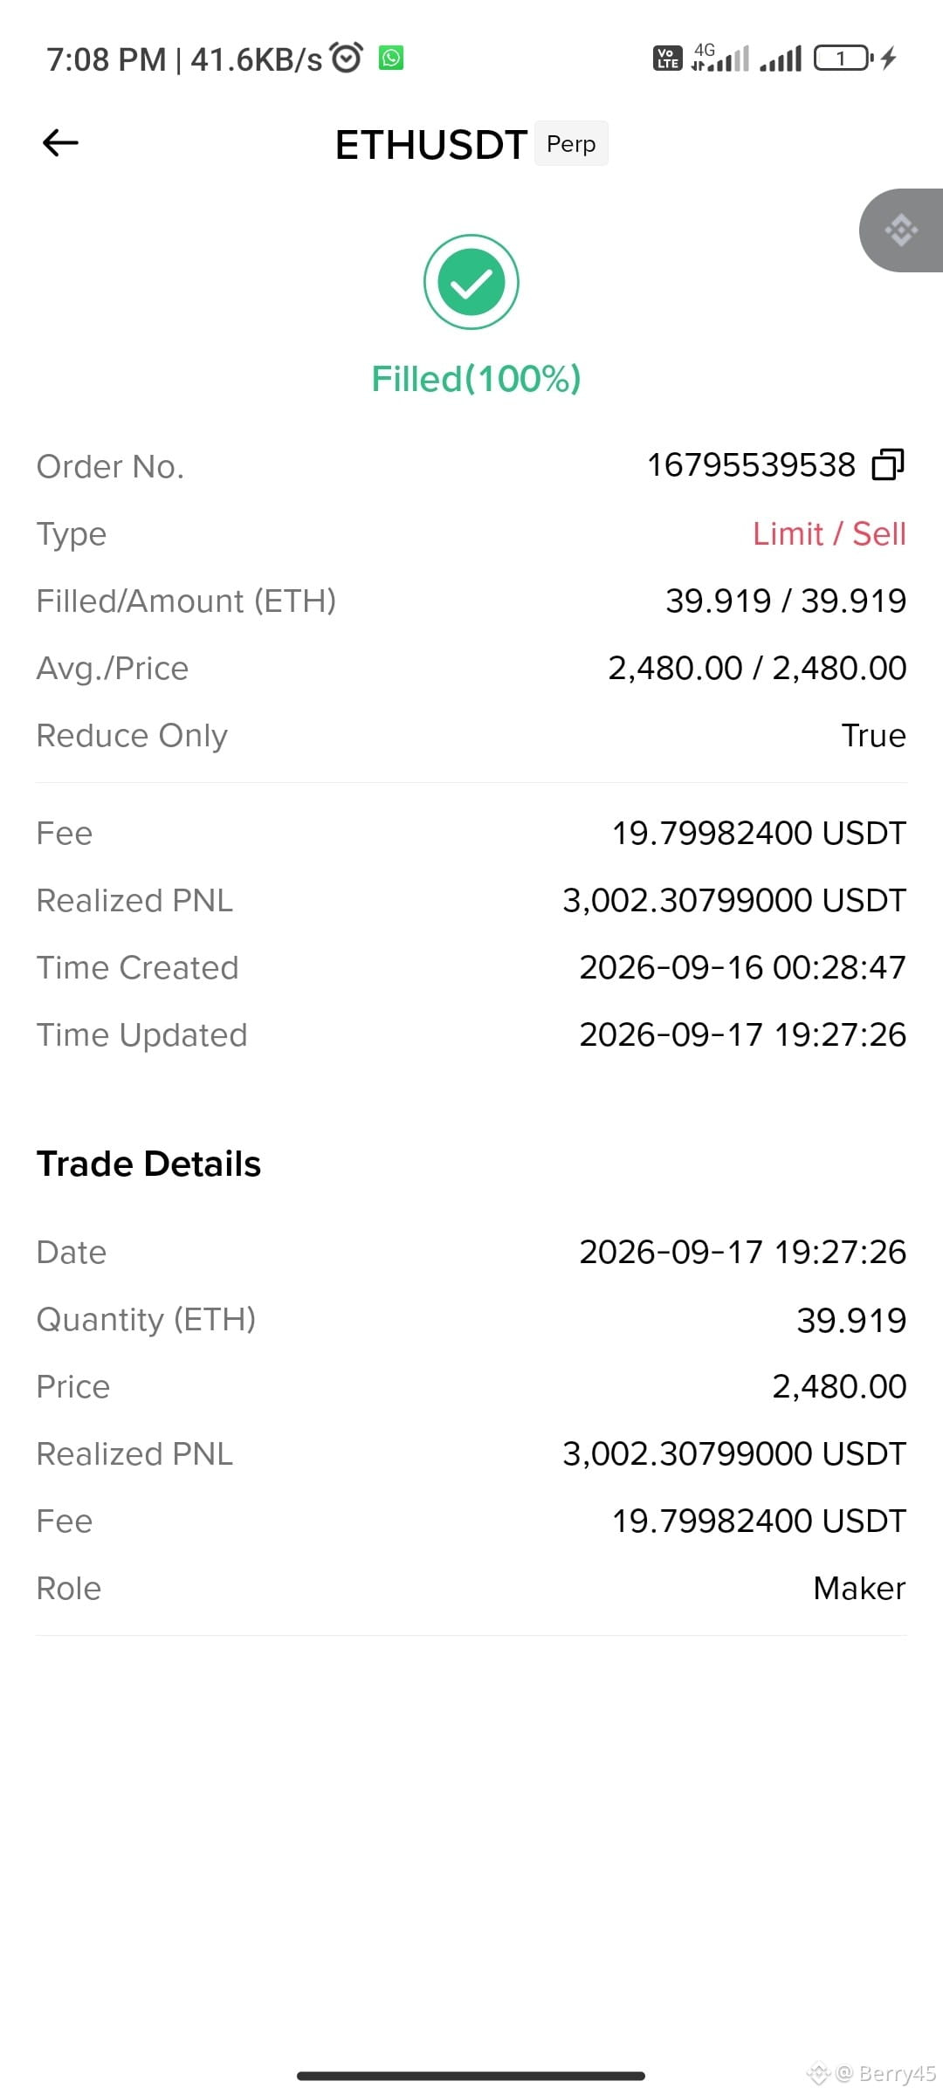
Task: Tap the ETHUSDT pair title
Action: pyautogui.click(x=431, y=145)
